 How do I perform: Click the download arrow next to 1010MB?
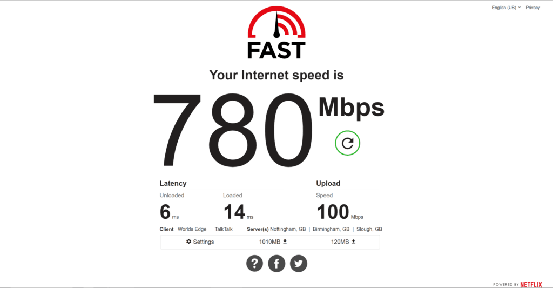tap(285, 242)
